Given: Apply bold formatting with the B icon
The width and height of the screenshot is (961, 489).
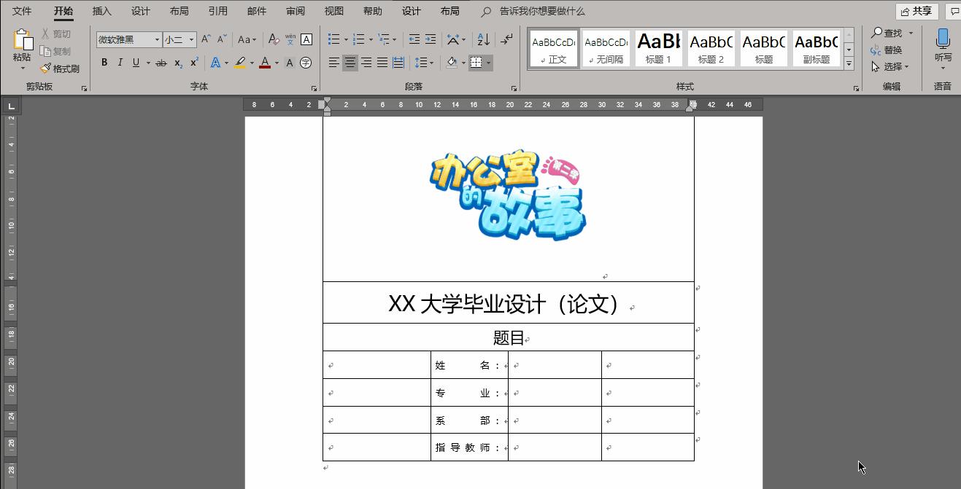Looking at the screenshot, I should coord(104,63).
